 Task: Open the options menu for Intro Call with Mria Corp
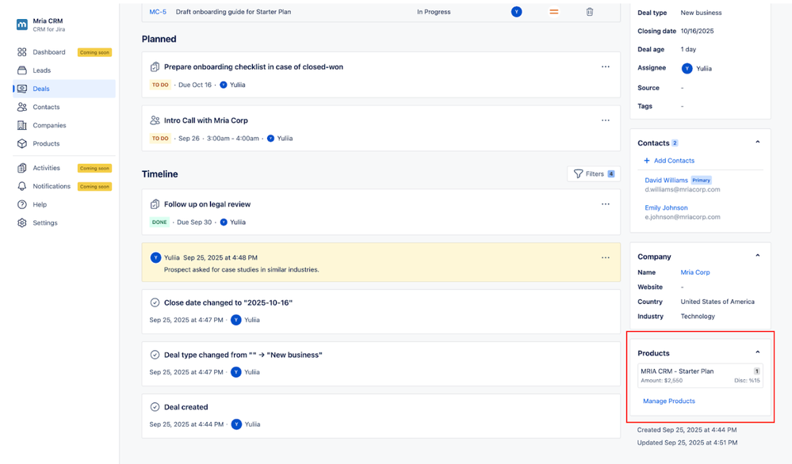tap(605, 120)
